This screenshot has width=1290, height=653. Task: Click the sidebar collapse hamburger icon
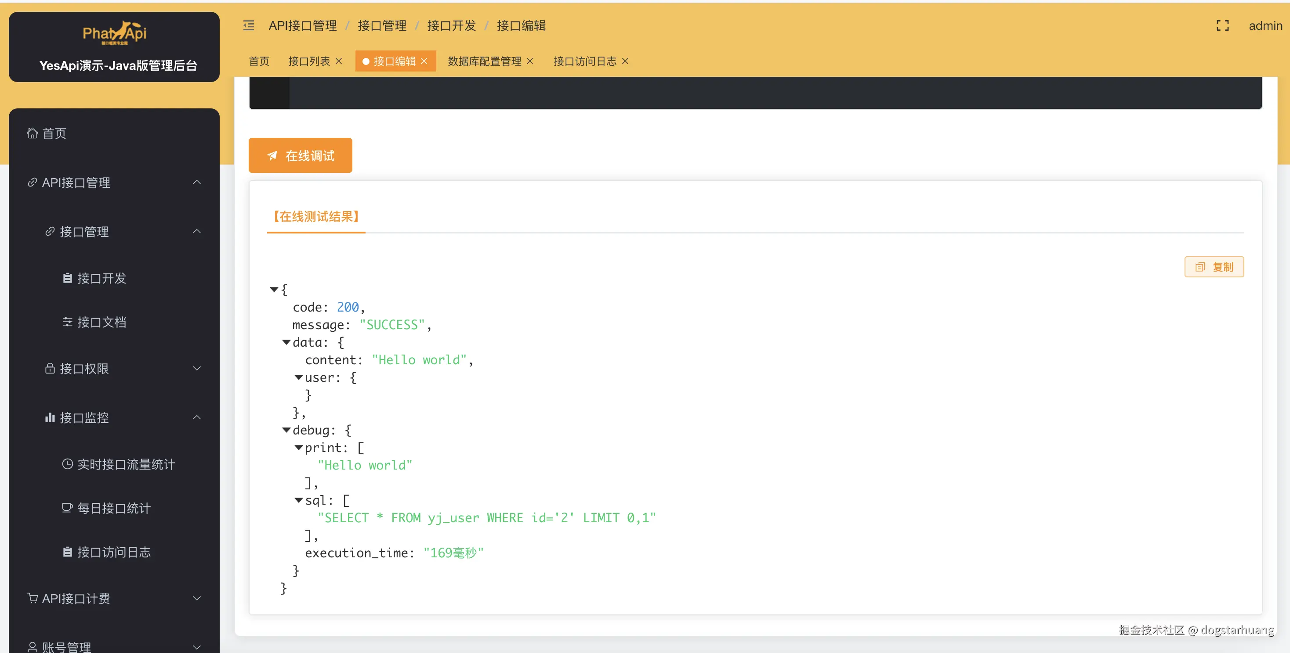[x=249, y=25]
